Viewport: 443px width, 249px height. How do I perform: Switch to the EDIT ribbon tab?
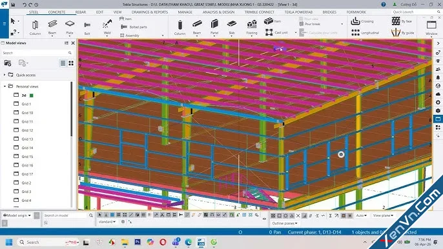tap(99, 12)
